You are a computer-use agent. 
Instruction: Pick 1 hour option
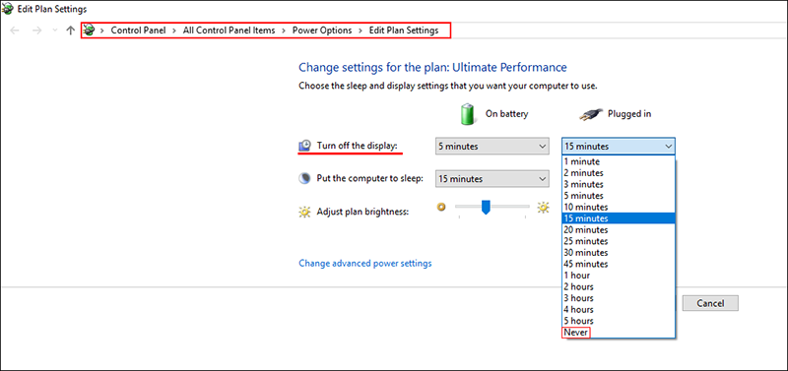pos(619,276)
